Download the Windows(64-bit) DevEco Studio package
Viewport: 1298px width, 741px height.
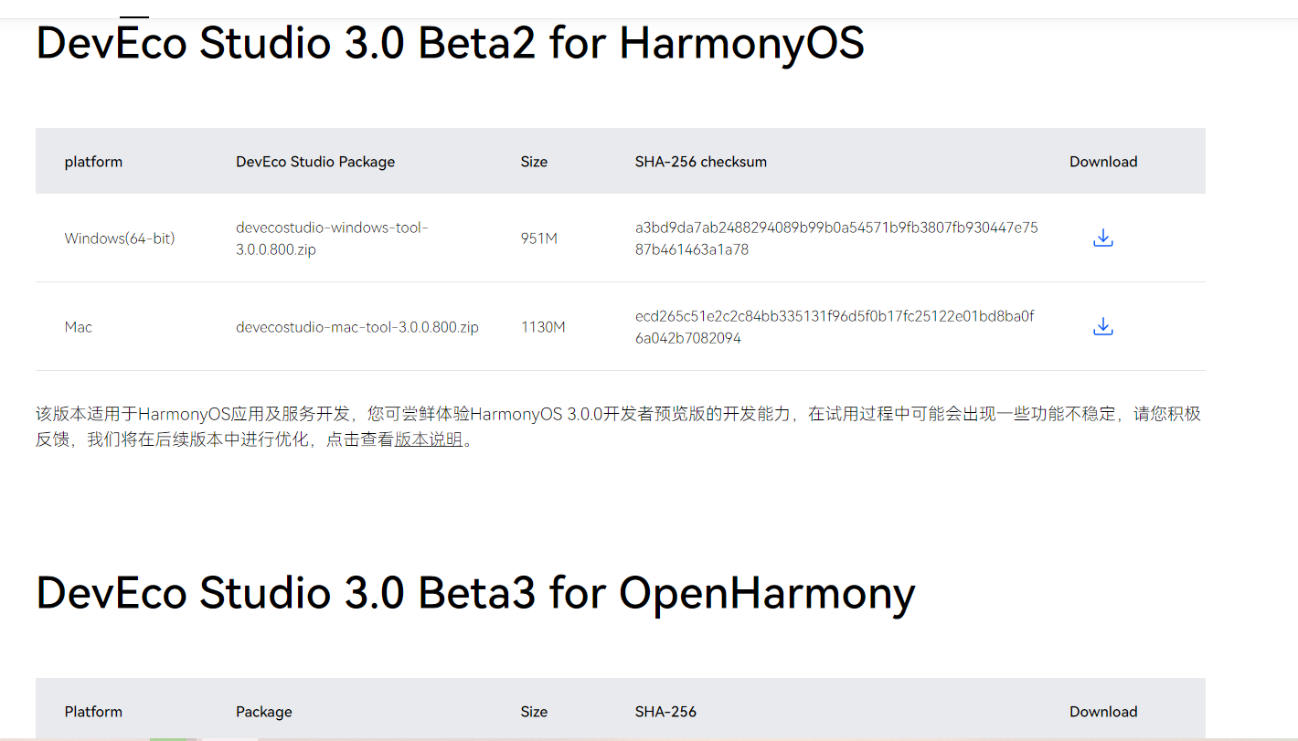1103,238
